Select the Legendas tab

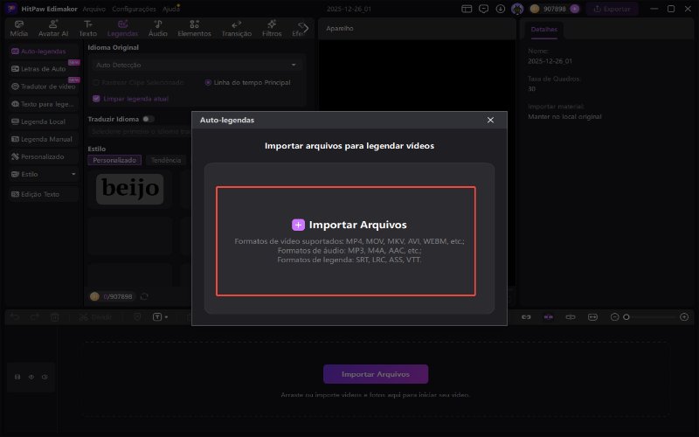click(122, 29)
